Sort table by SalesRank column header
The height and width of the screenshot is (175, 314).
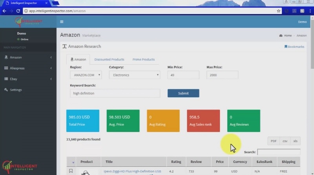[264, 162]
